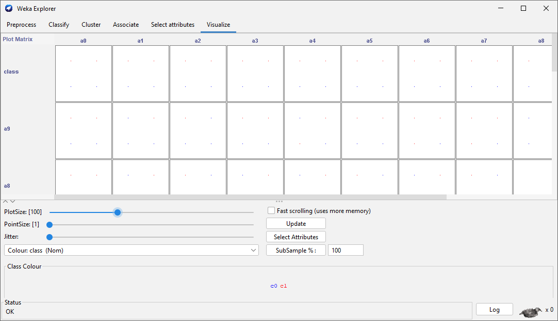Click the Weka logo in title bar
Screen dimensions: 558x321
9,8
